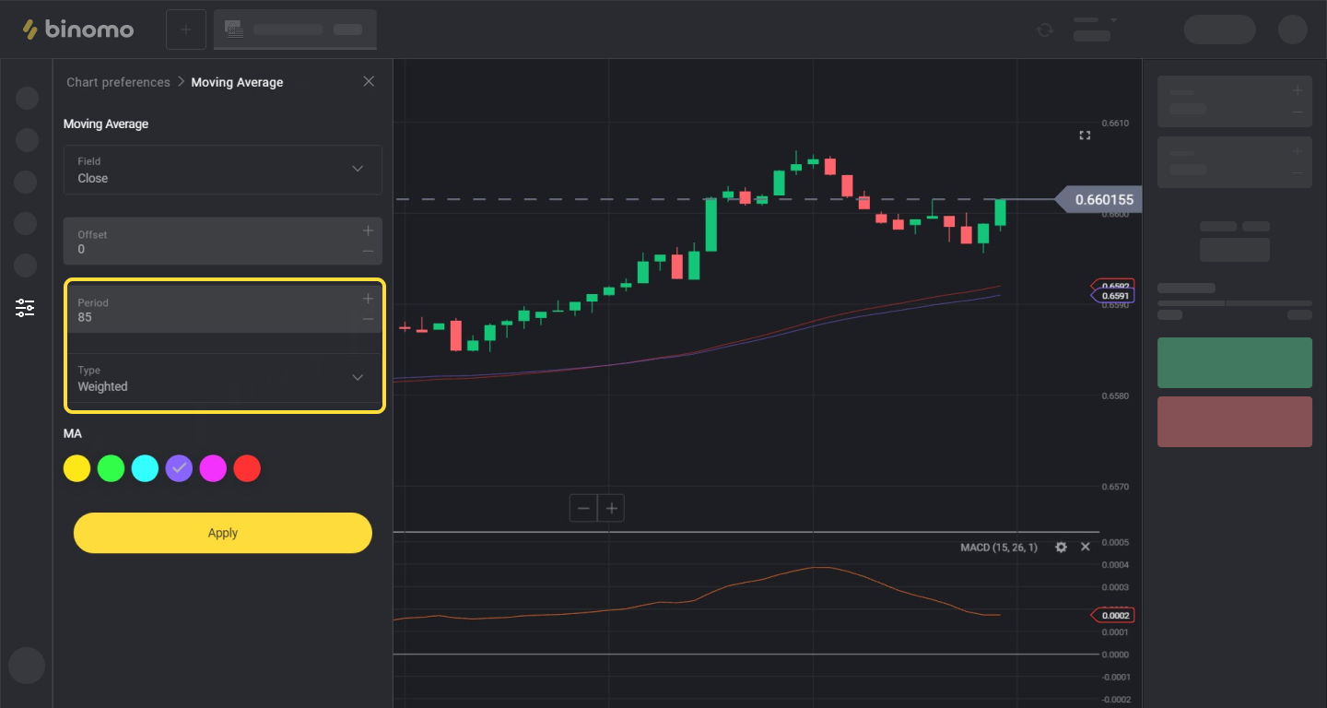Click the 0.6591 moving average price tag

coord(1113,296)
